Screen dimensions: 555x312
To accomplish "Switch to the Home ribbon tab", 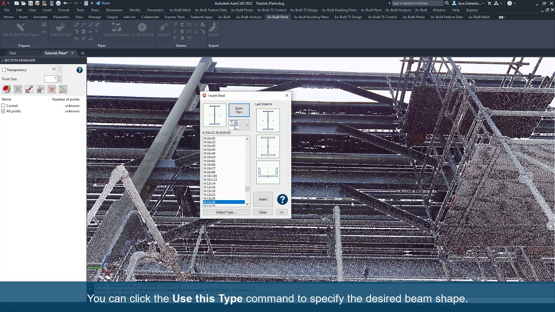I will (x=8, y=17).
